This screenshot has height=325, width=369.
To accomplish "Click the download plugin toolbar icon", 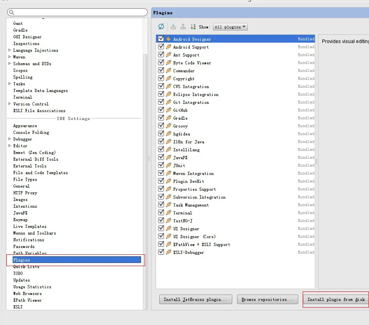I will tap(173, 26).
